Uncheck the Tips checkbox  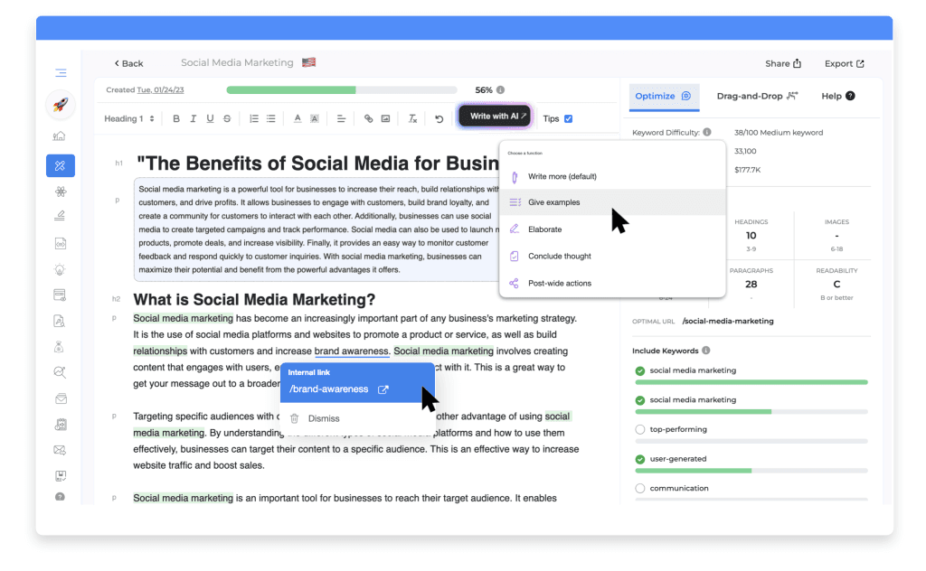[x=568, y=118]
